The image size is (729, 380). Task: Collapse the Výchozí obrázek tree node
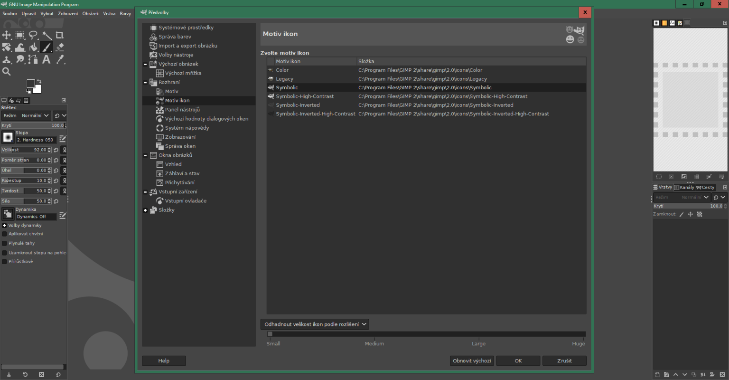point(145,64)
